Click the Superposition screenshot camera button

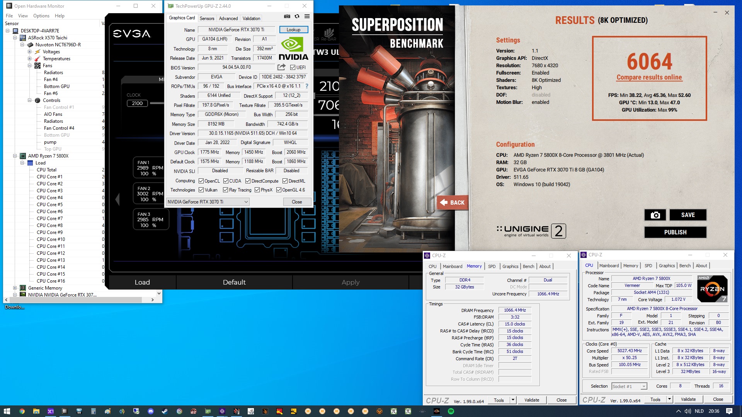[x=655, y=215]
